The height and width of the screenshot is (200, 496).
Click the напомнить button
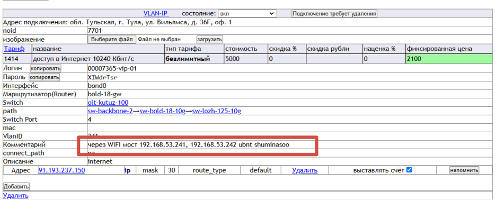click(x=464, y=170)
